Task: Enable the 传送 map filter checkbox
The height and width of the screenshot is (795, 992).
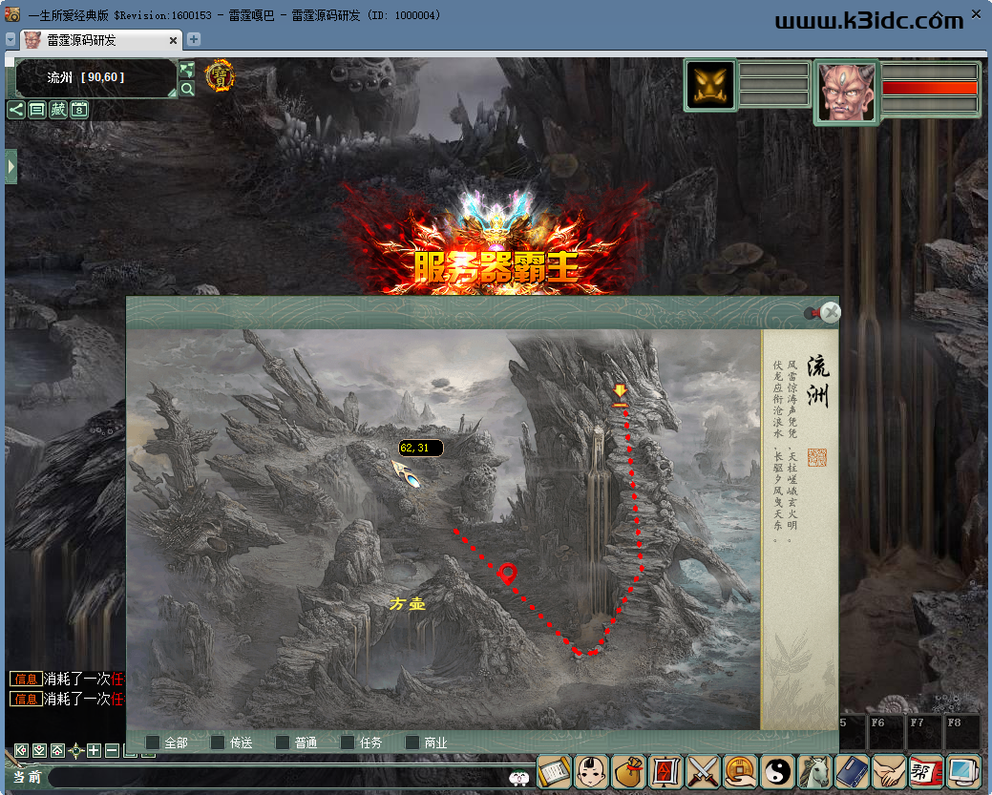Action: point(218,743)
